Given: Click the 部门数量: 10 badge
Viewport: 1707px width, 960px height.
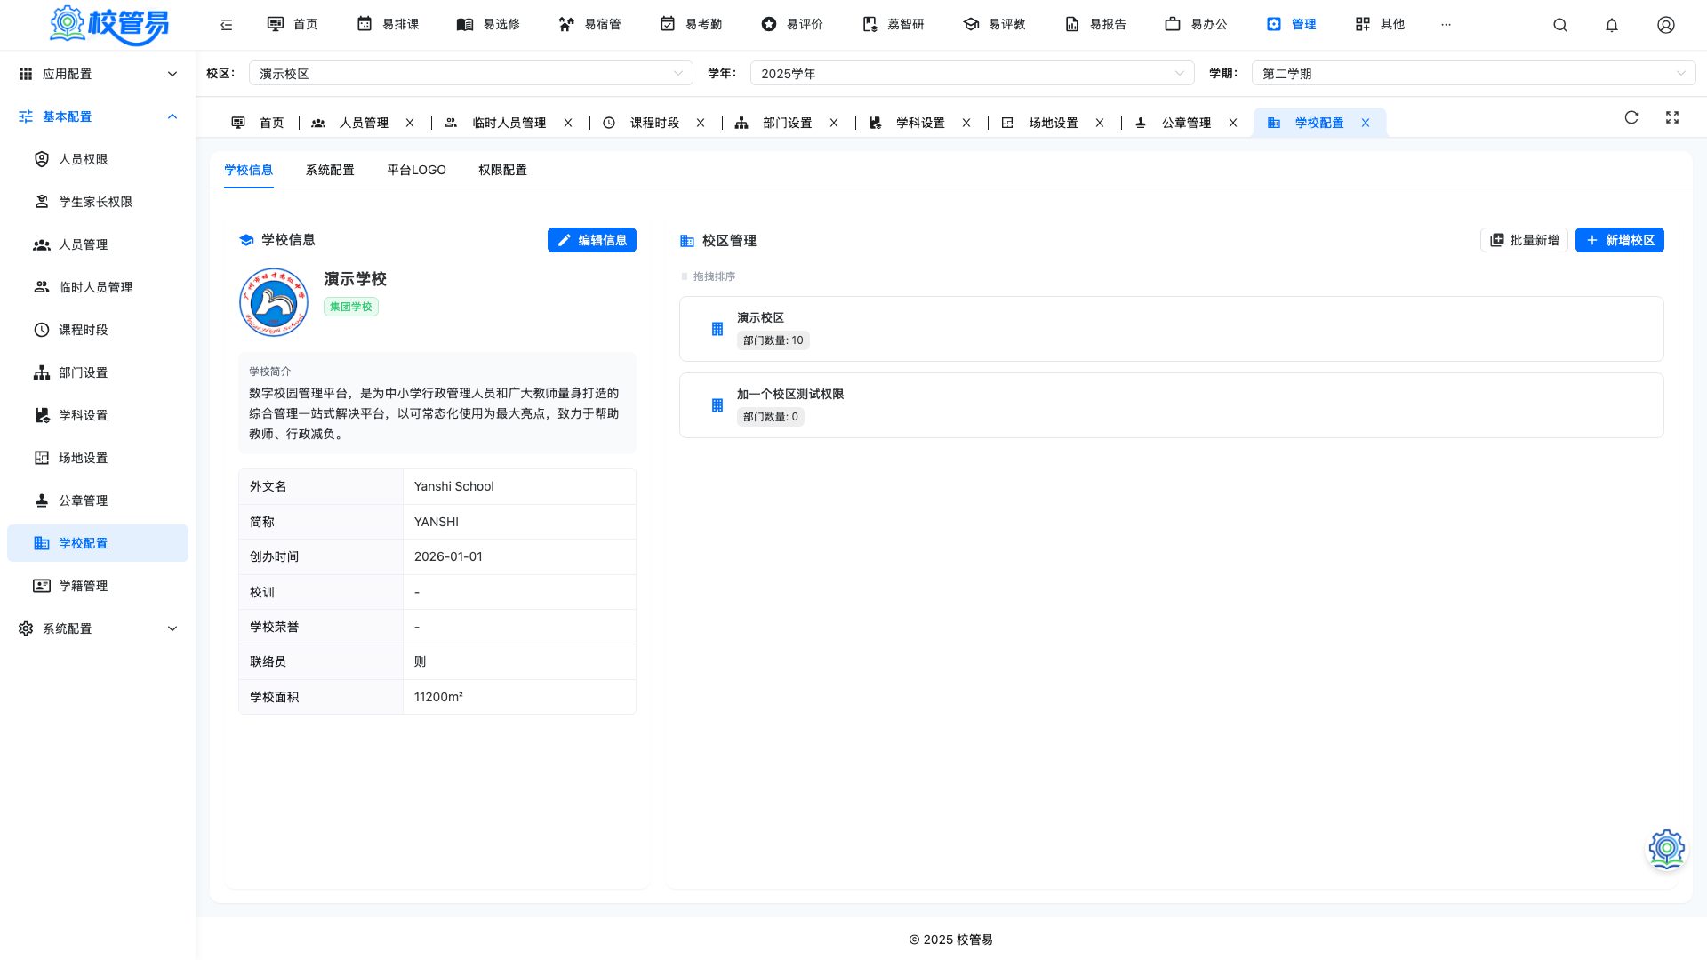Looking at the screenshot, I should [x=773, y=340].
